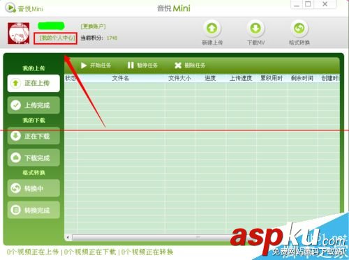Start tasks with the 开始任务 button

(x=96, y=66)
